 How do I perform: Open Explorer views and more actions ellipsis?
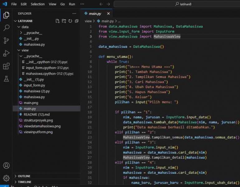coord(74,13)
